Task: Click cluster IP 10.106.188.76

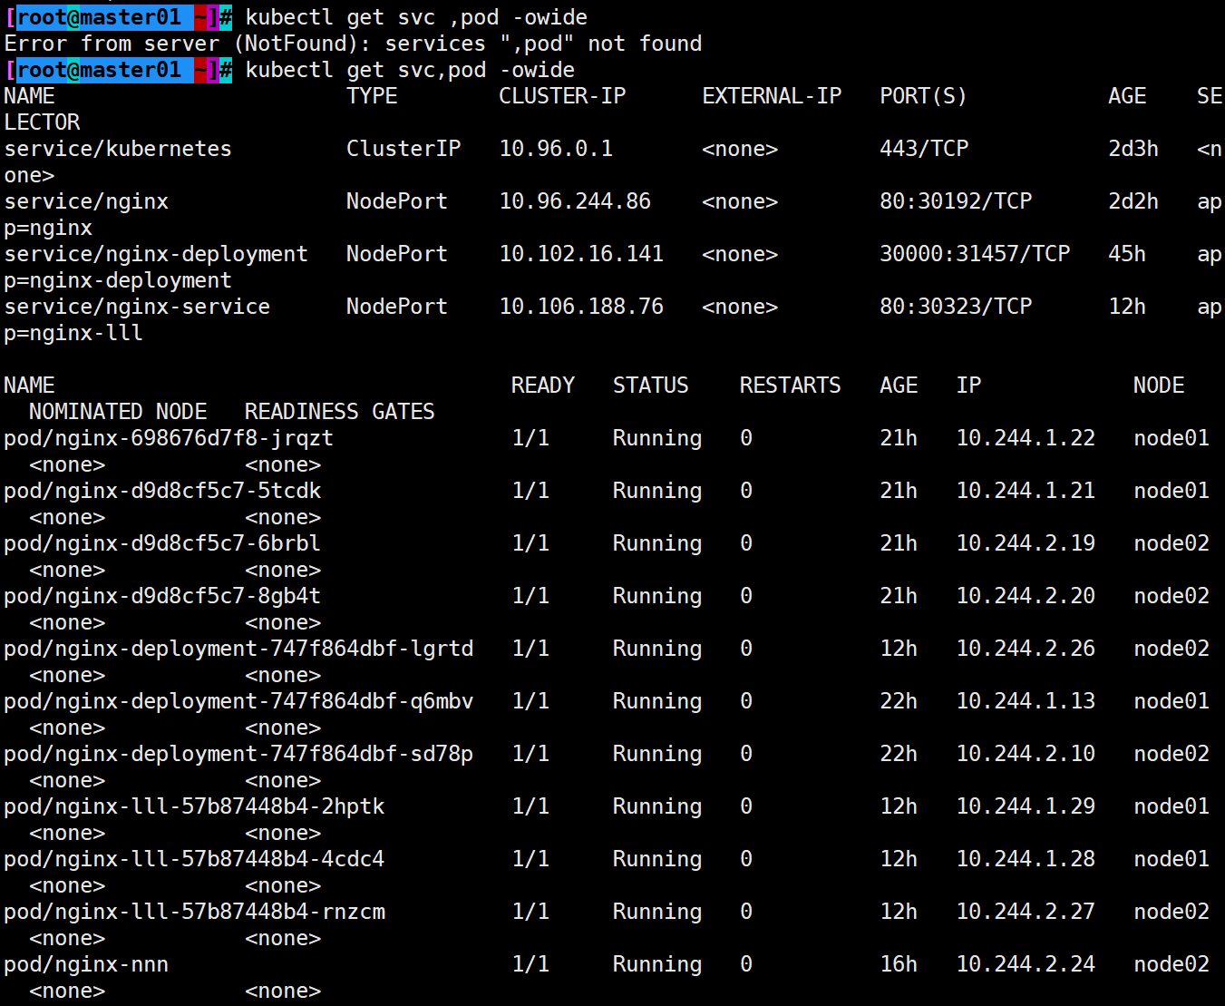Action: point(581,307)
